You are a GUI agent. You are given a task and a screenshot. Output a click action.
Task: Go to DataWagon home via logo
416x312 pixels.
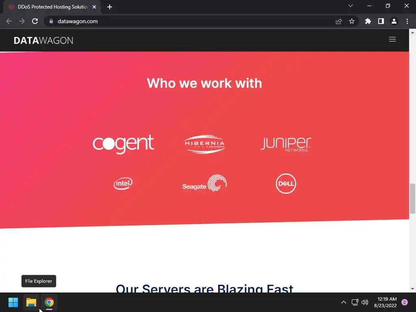[x=43, y=40]
